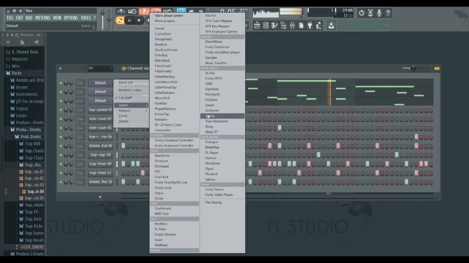
Task: Expand the Trap Snares folder
Action: 31,233
